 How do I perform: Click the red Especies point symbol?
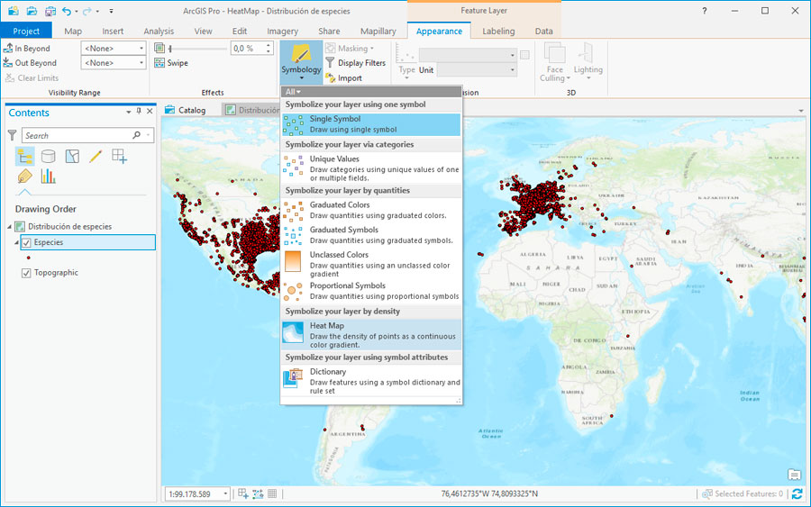tap(29, 258)
